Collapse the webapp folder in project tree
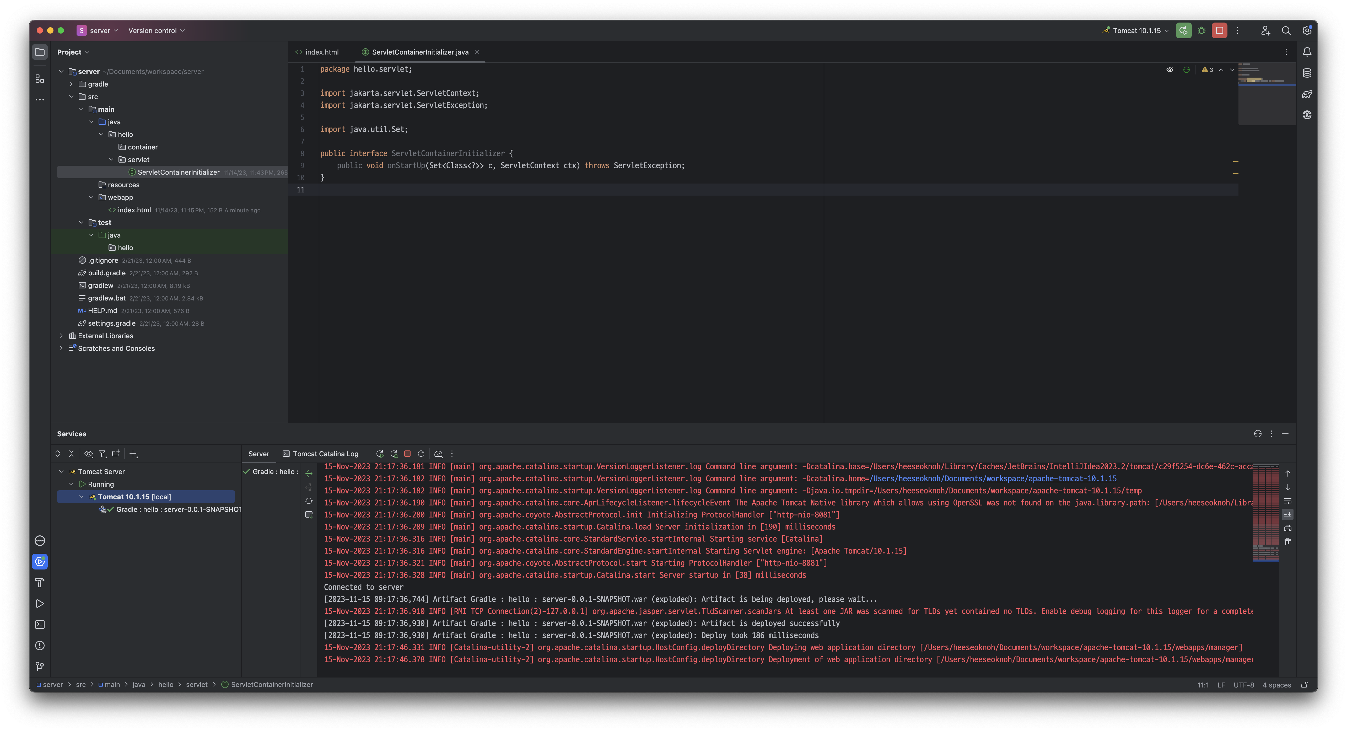 pos(91,198)
